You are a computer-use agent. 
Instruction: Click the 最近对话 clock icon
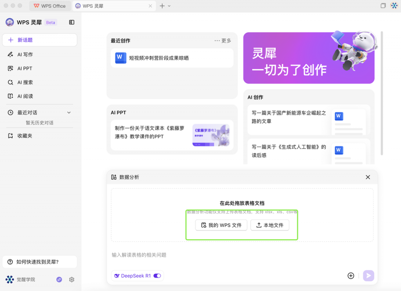(10, 112)
